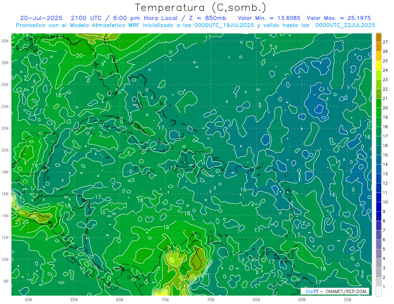
Task: Click the white bottom segment of color bar
Action: (379, 292)
